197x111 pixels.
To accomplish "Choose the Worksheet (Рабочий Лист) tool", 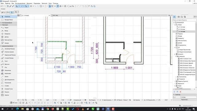I will click(x=9, y=40).
